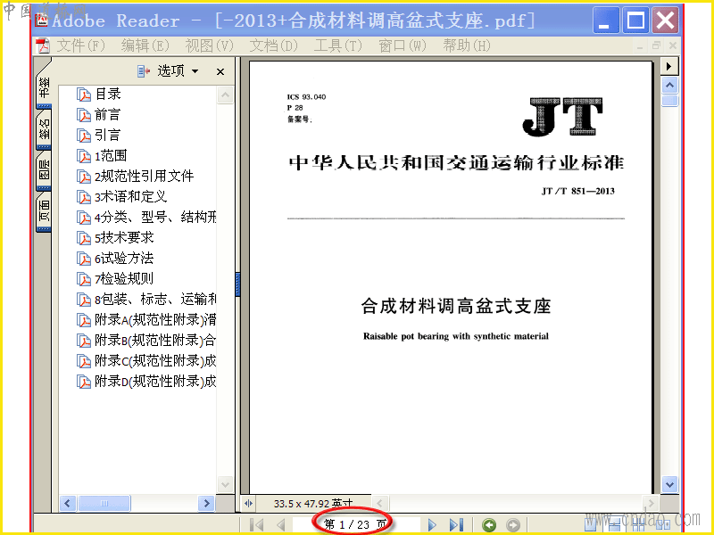
Task: Open the 选项 dropdown in bookmarks panel
Action: 169,71
